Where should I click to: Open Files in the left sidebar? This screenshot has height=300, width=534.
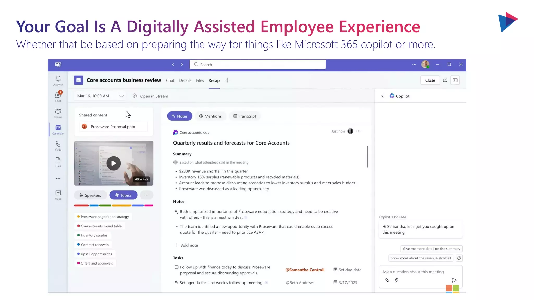point(58,162)
